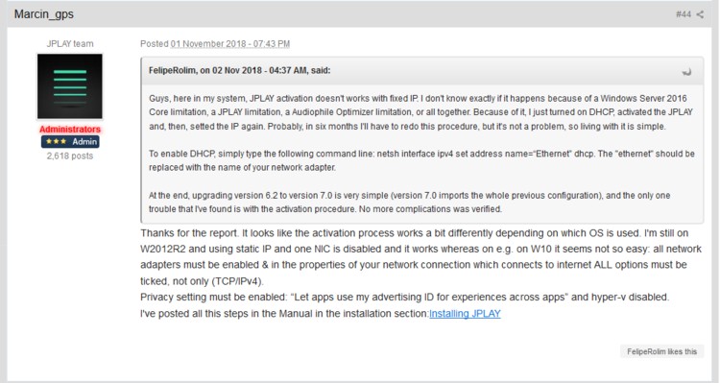Click the quoted paragraph about version 7.0 upgrade

pos(409,203)
